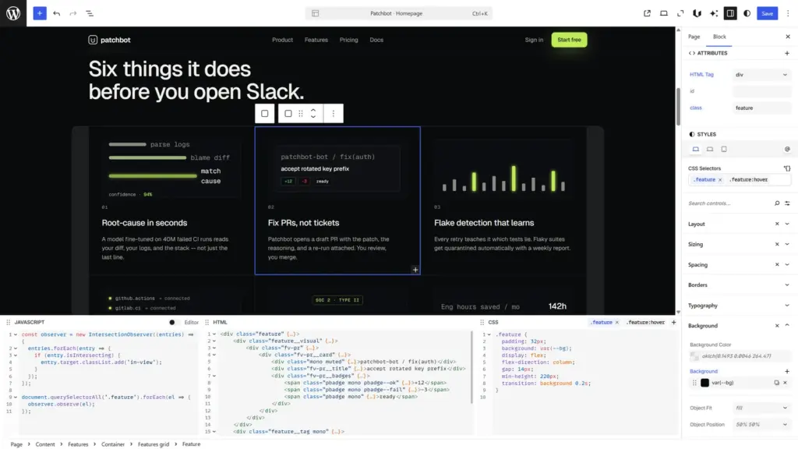Open the controls filter sliders icon
The width and height of the screenshot is (798, 449).
coord(787,203)
